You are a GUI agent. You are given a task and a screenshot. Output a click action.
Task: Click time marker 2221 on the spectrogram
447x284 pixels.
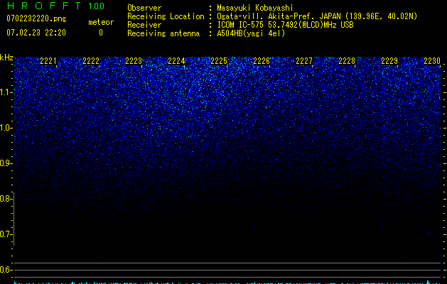click(48, 60)
